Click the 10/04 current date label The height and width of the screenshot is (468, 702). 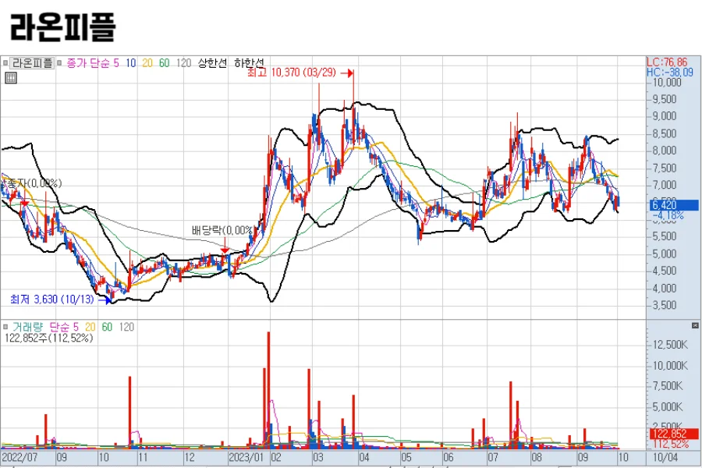pyautogui.click(x=665, y=458)
